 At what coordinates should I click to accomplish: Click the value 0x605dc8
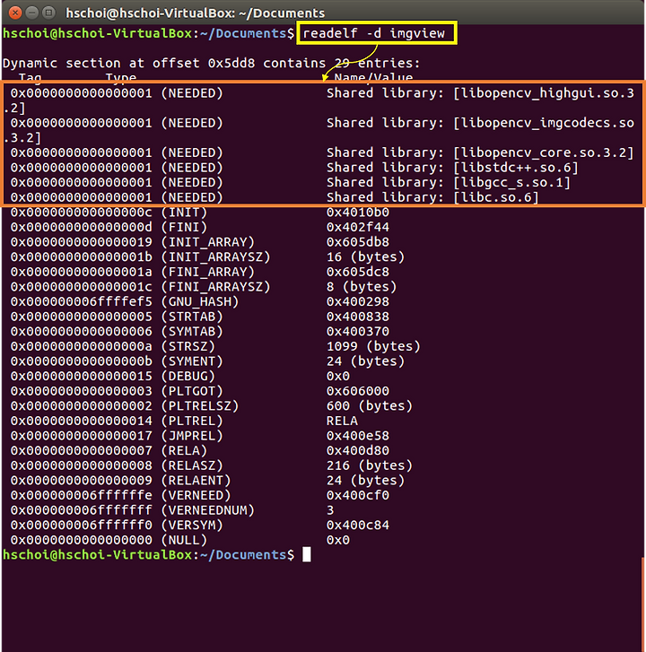click(x=358, y=272)
